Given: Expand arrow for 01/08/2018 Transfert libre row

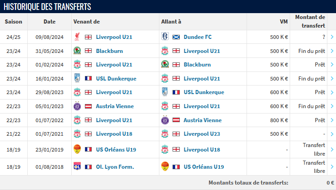Looking at the screenshot, I should [x=332, y=167].
